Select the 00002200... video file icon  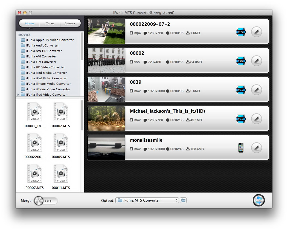[34, 143]
